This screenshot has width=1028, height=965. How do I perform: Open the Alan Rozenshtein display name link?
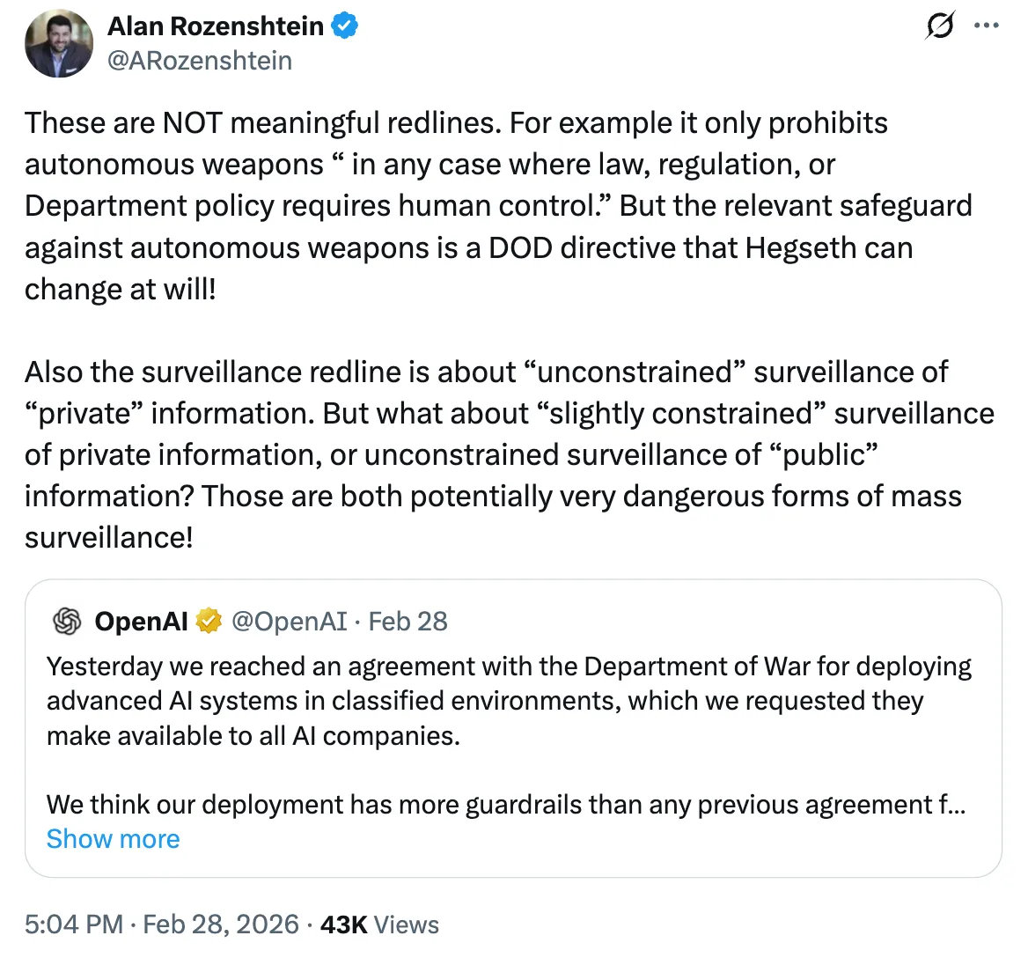[216, 26]
